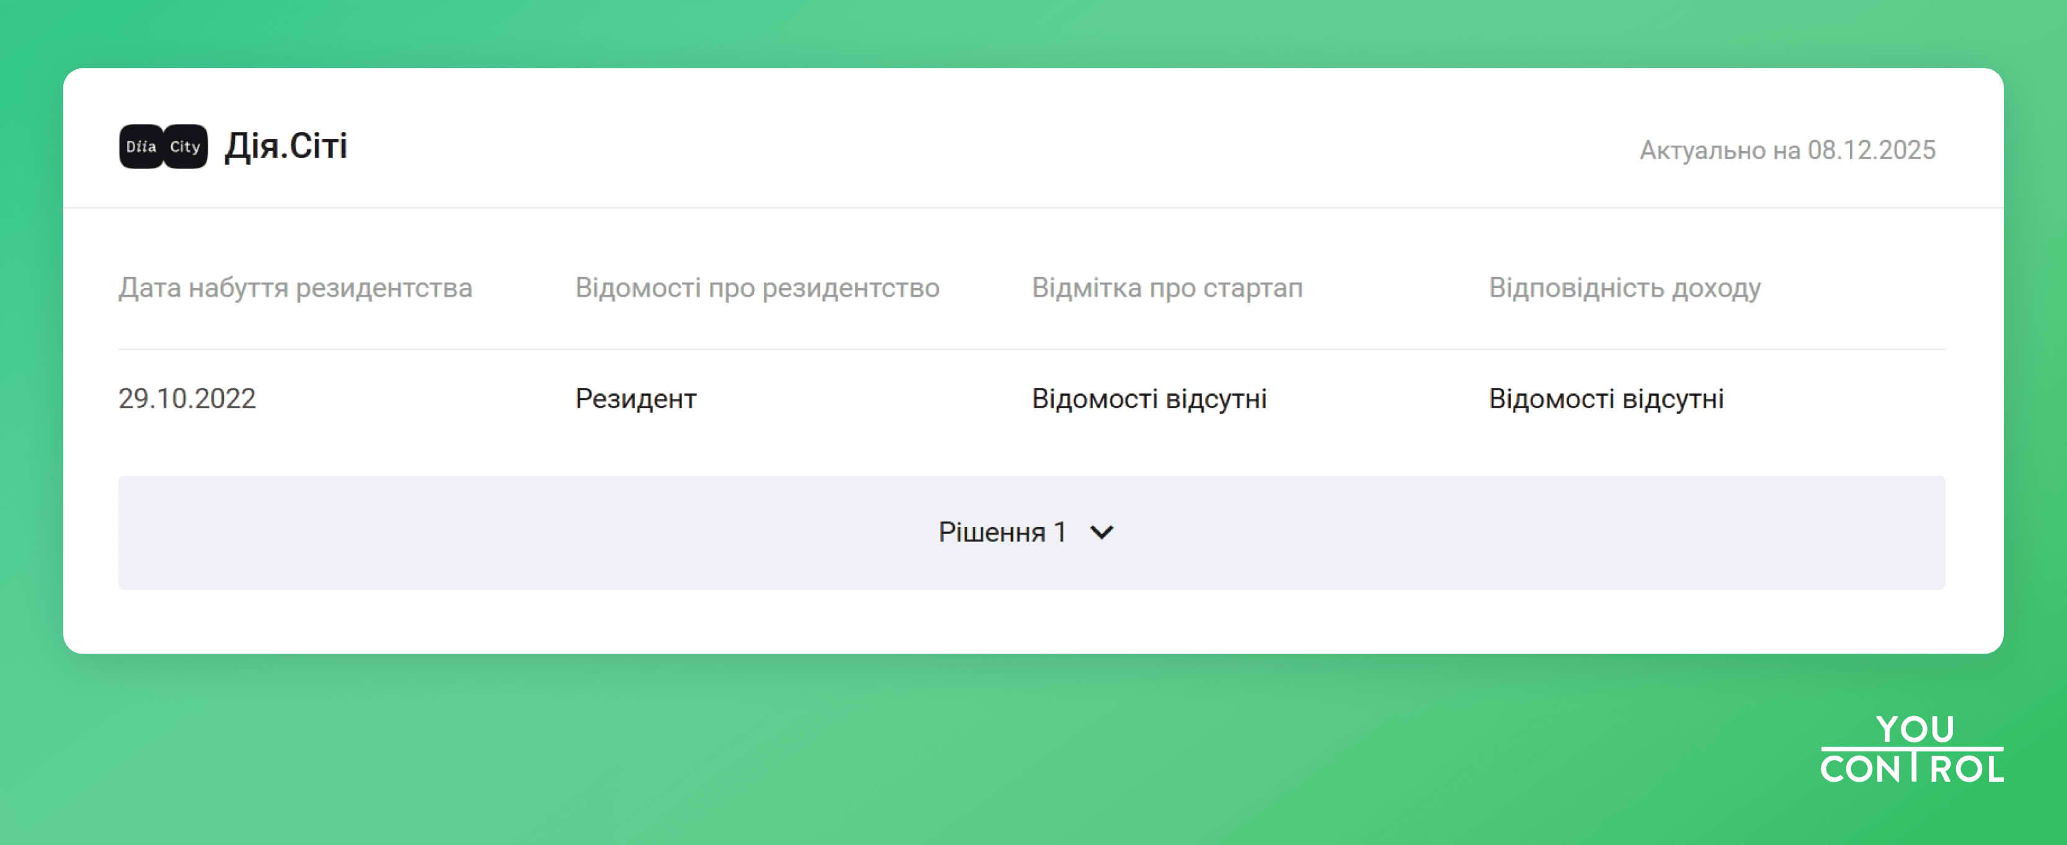Select the Резидент status value

coord(635,398)
